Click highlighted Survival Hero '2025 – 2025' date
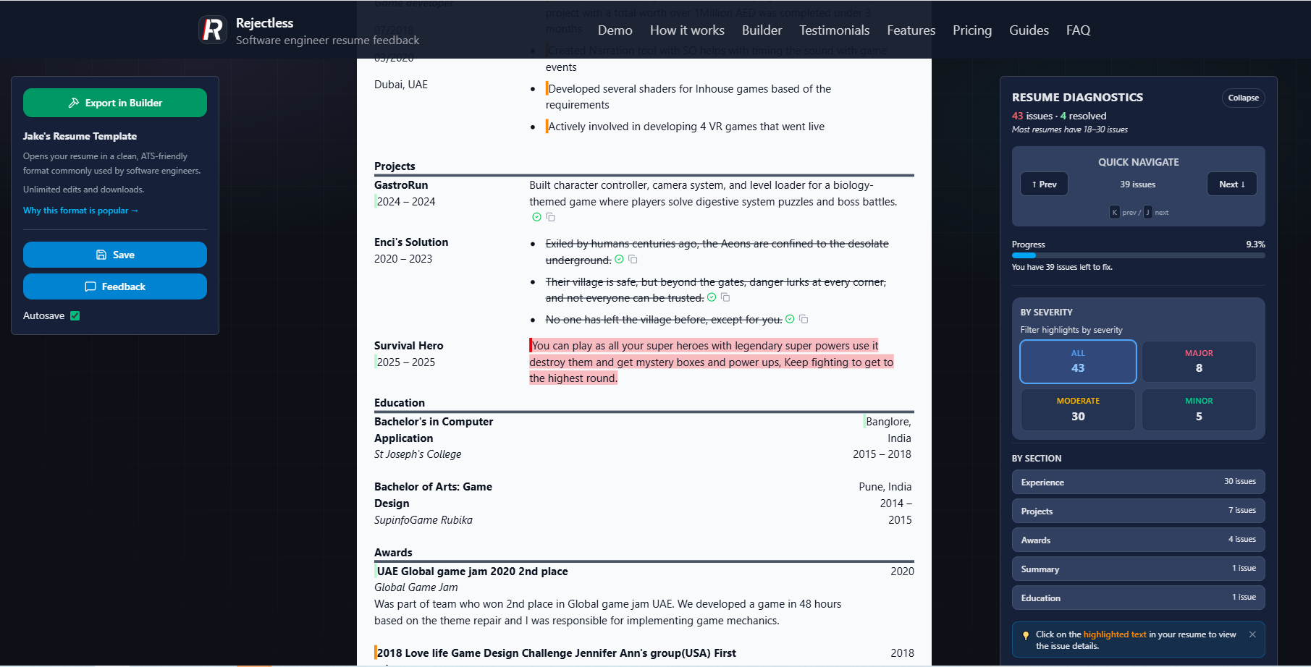 (x=405, y=362)
